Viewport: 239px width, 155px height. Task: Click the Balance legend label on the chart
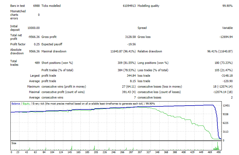coord(16,104)
